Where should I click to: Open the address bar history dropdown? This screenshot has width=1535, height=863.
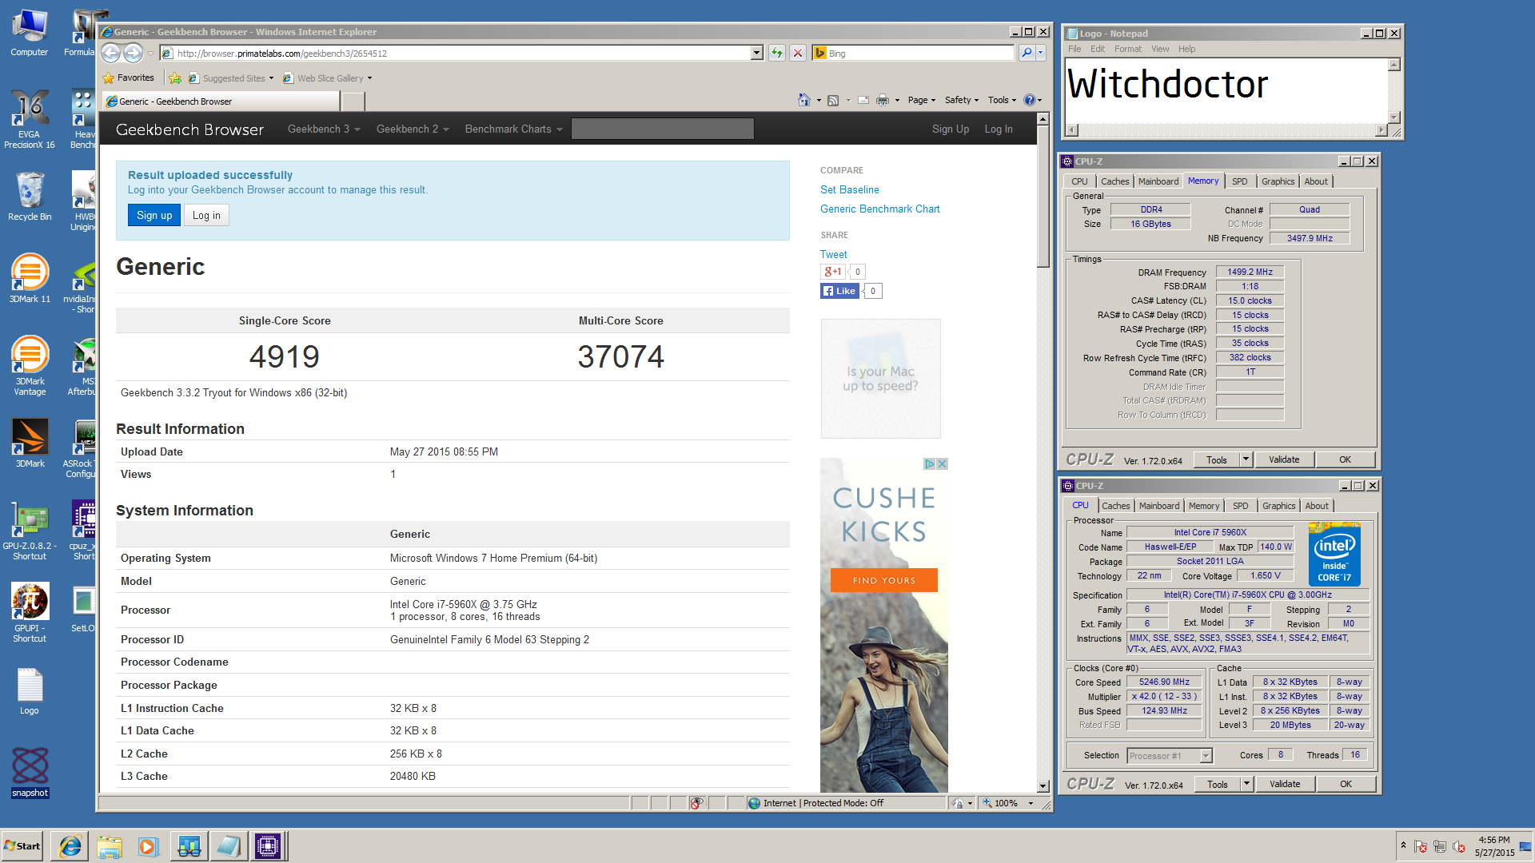pos(757,53)
